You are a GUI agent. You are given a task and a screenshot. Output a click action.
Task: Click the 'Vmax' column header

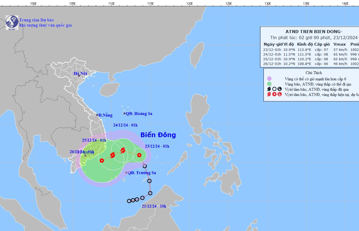(x=339, y=44)
